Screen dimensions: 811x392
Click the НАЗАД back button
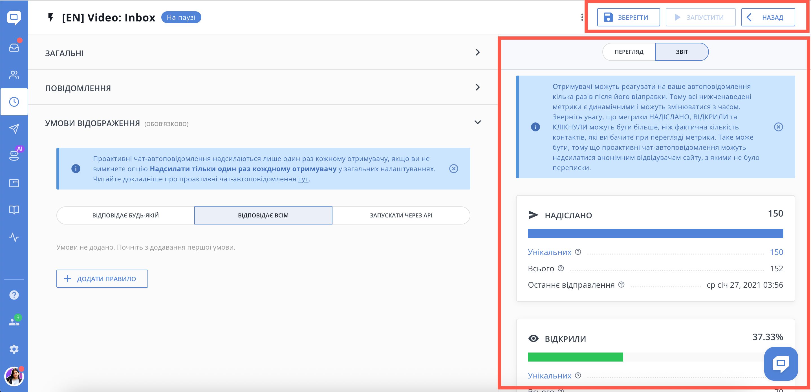pyautogui.click(x=768, y=17)
